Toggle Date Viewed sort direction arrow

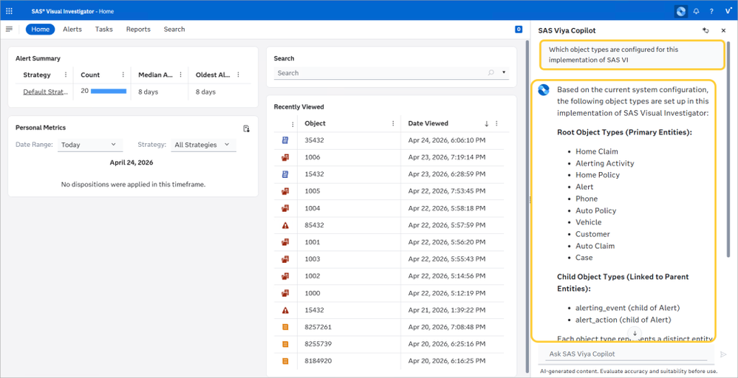pos(487,123)
